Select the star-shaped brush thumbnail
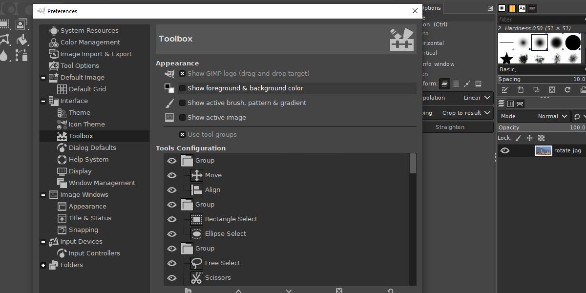This screenshot has height=293, width=586. 506,59
